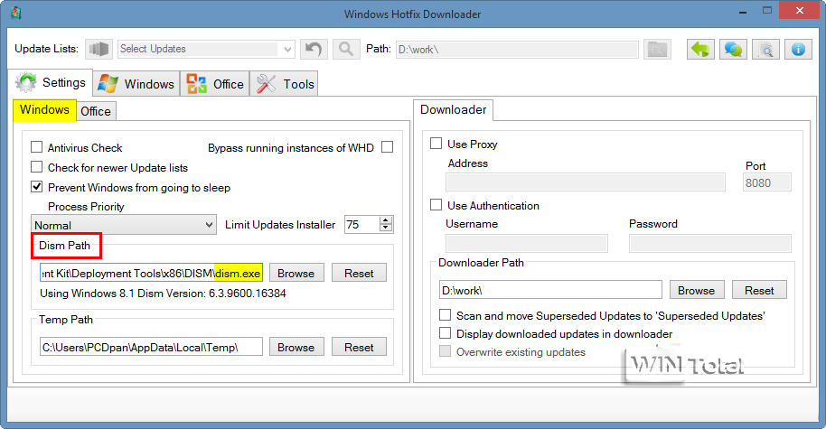Enable the Antivirus Check checkbox
826x429 pixels.
pos(36,147)
